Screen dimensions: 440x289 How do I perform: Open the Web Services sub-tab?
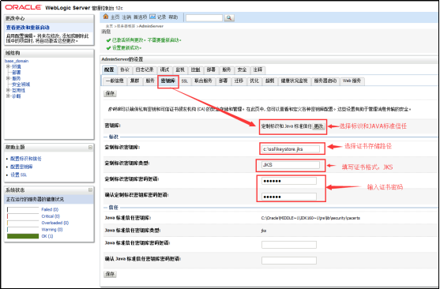tap(352, 81)
